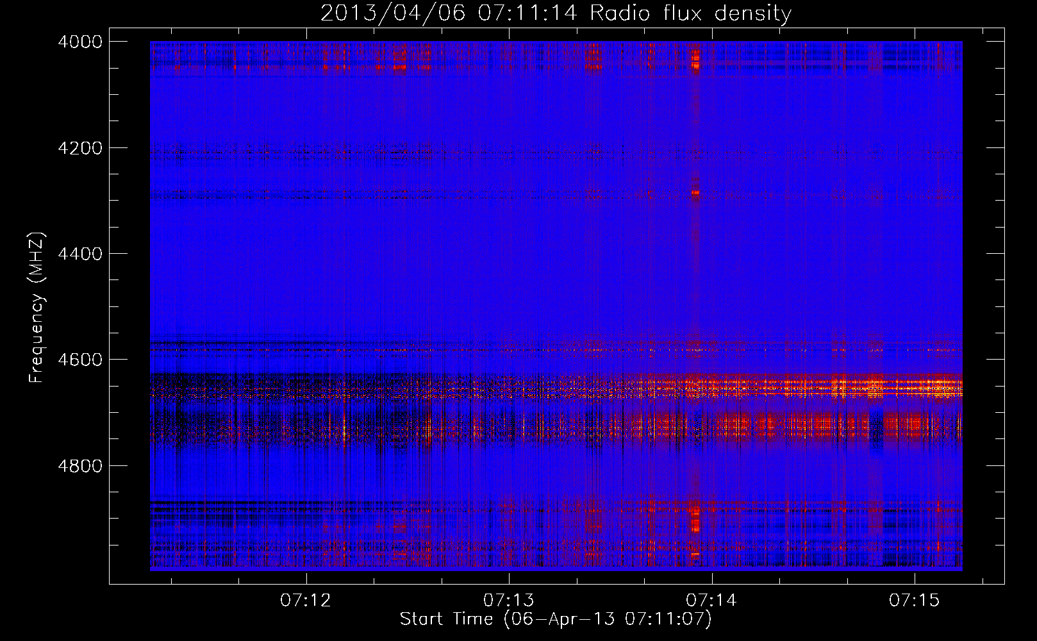This screenshot has width=1037, height=641.
Task: Click the "Frequency (MHZ)" axis label
Action: pyautogui.click(x=37, y=308)
